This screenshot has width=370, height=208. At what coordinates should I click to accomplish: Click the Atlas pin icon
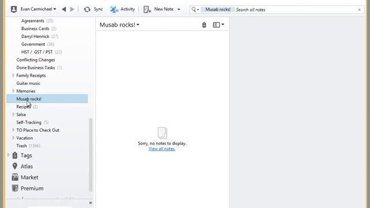click(x=15, y=166)
